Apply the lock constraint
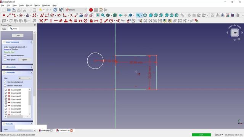This screenshot has height=137, width=244. coord(91,21)
